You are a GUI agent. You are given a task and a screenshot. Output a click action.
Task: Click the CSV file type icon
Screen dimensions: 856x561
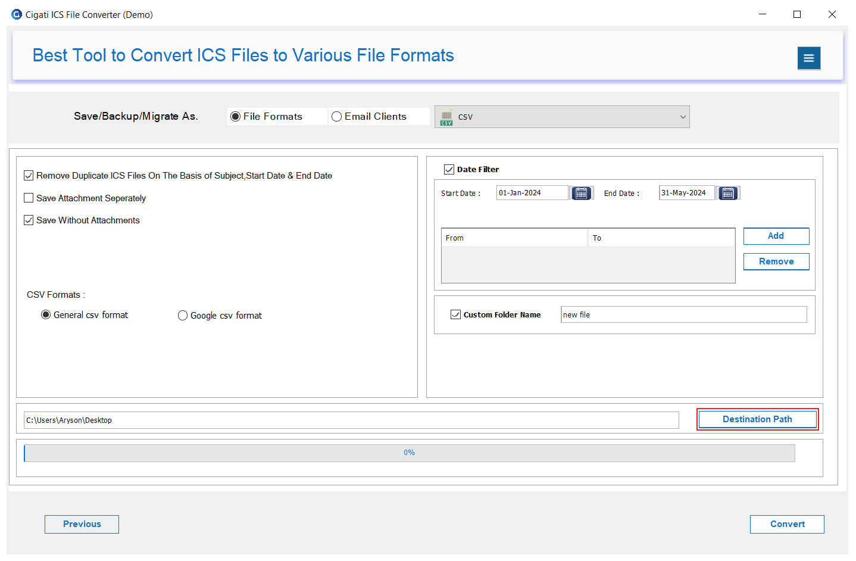click(446, 117)
